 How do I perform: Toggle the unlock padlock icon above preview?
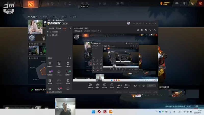point(142,30)
